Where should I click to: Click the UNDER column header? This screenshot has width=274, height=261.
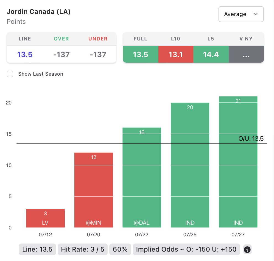(x=98, y=39)
